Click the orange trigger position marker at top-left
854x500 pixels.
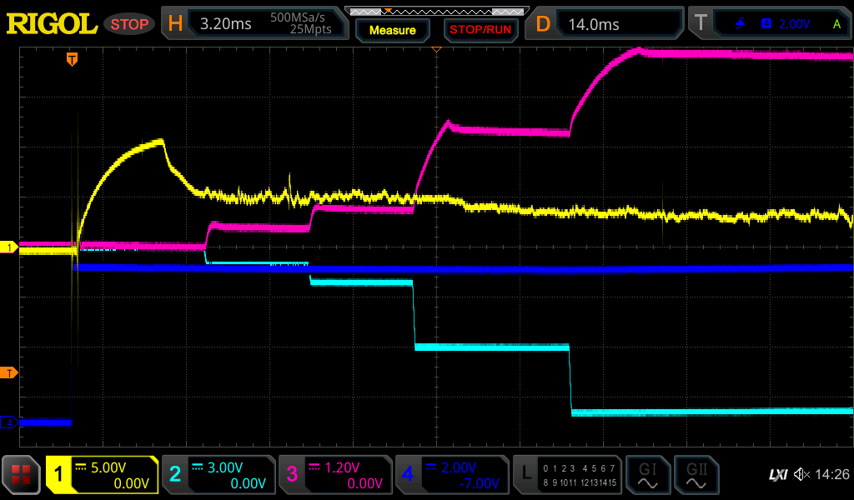pyautogui.click(x=73, y=59)
